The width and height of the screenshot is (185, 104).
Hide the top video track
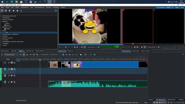click(x=12, y=63)
